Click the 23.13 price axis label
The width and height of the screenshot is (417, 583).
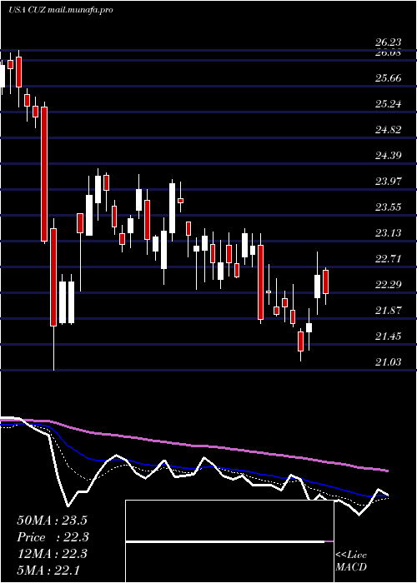coord(388,233)
